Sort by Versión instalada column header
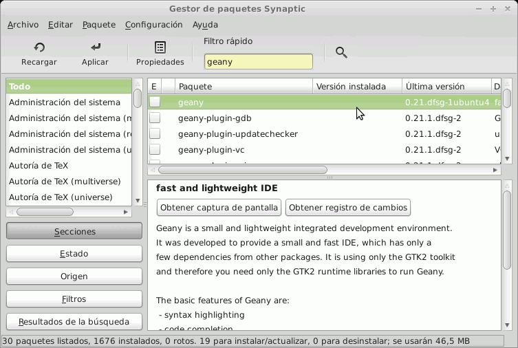This screenshot has width=518, height=348. 358,87
